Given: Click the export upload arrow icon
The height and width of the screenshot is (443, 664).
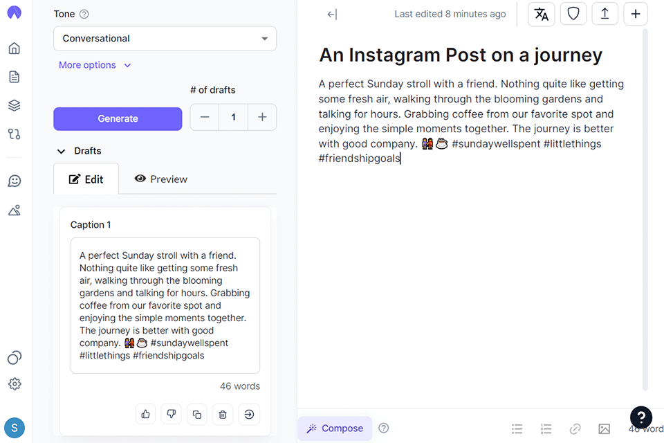Looking at the screenshot, I should pyautogui.click(x=605, y=14).
